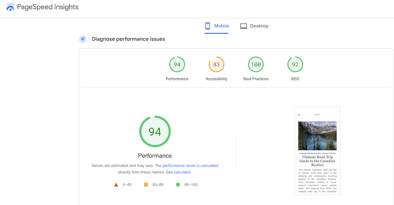
Task: Click the Diagnose performance issues radar icon
Action: click(83, 39)
